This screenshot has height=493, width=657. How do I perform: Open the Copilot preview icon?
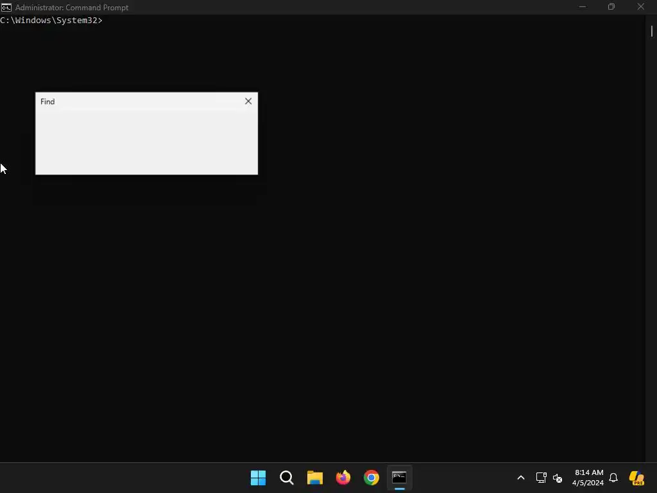[x=636, y=478]
